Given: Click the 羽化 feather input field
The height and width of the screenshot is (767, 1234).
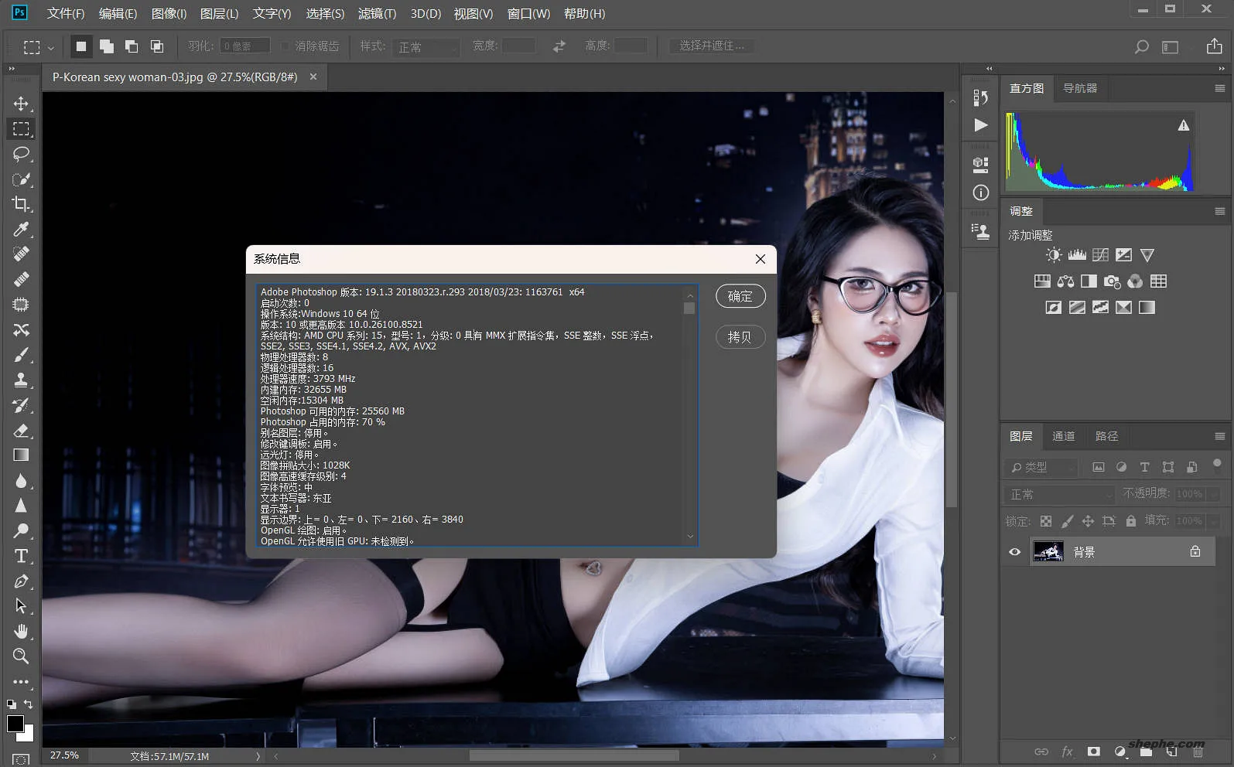Looking at the screenshot, I should point(244,46).
